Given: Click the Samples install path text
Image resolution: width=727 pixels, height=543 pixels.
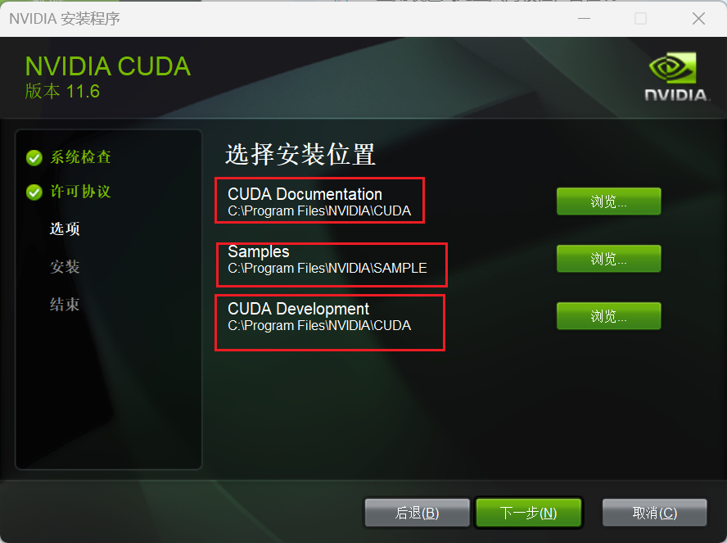Looking at the screenshot, I should coord(327,269).
